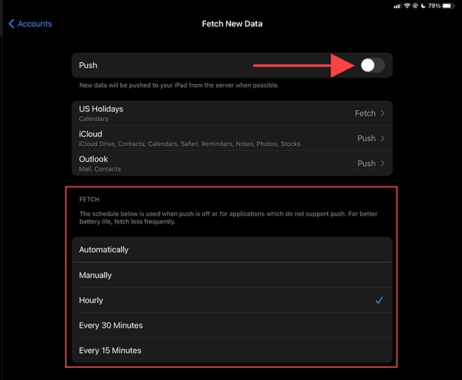The height and width of the screenshot is (380, 462).
Task: Click the 'Push' value on Outlook row
Action: click(x=366, y=164)
